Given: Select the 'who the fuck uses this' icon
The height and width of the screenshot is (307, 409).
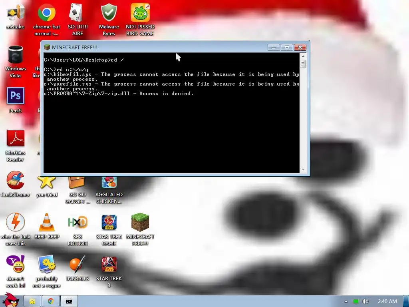Looking at the screenshot, I should coord(15,229).
